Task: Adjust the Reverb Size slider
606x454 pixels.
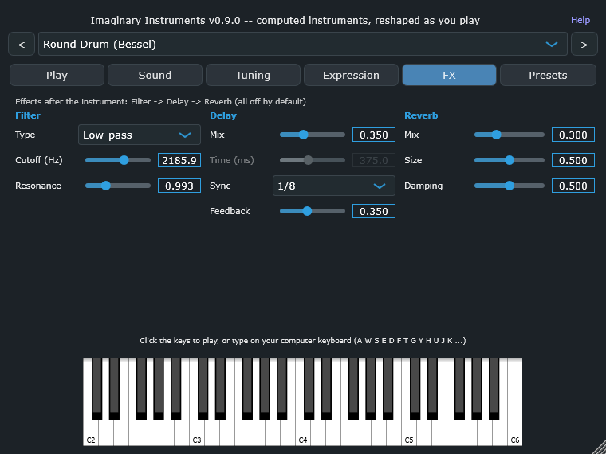Action: click(509, 160)
